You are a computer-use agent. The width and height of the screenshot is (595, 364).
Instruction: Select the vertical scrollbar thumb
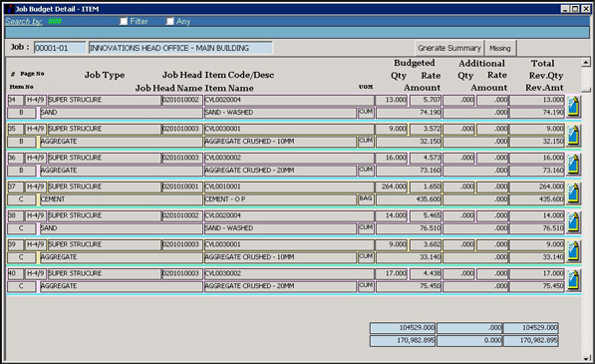586,90
